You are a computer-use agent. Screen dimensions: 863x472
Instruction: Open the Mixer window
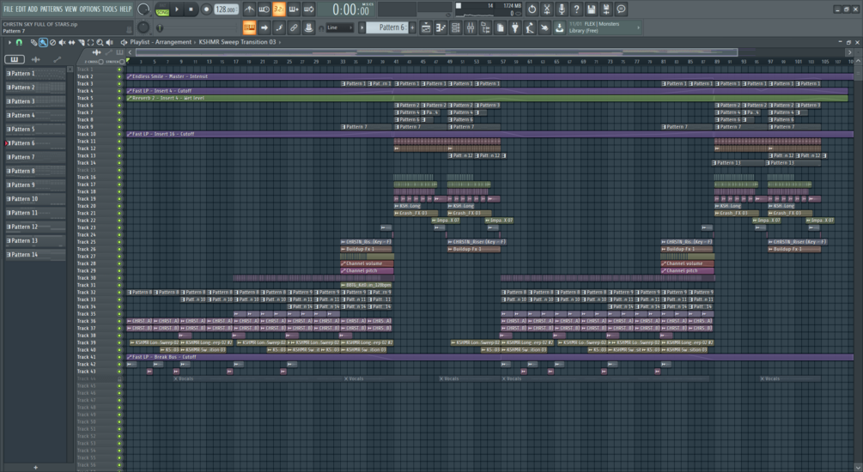coord(471,27)
